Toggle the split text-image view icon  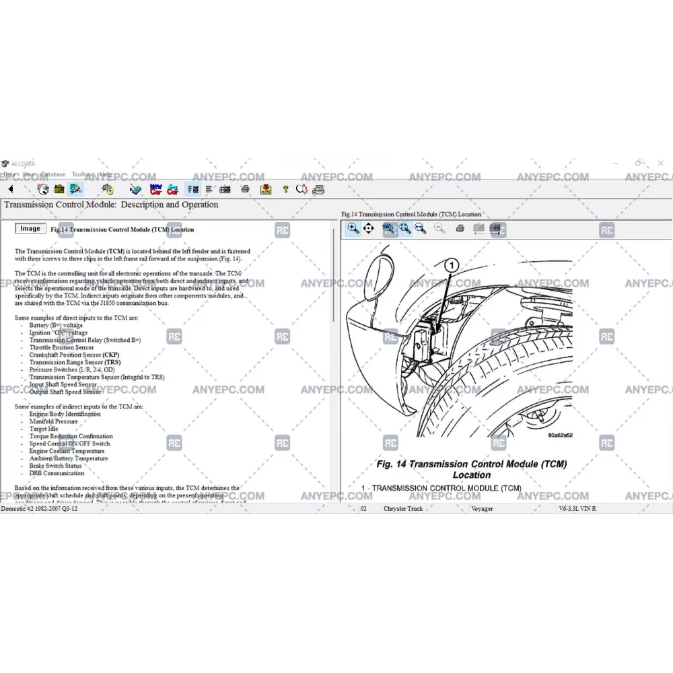pos(192,190)
